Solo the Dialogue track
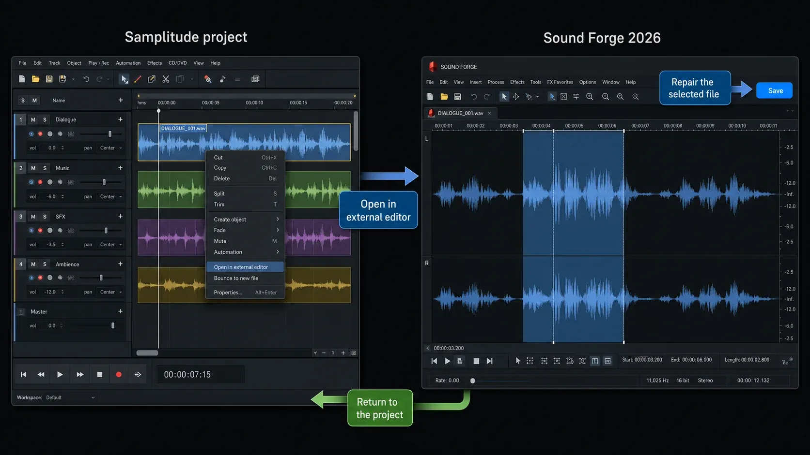The height and width of the screenshot is (455, 810). 45,119
